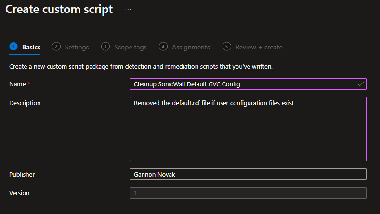
Task: Switch to the Basics tab
Action: 31,47
